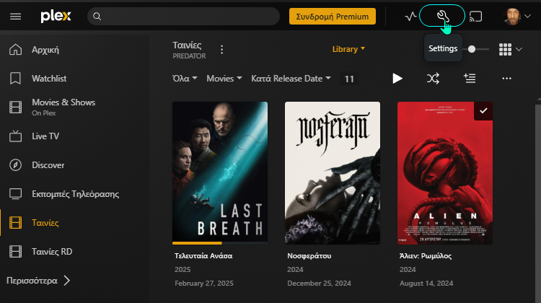Click the Watchlist bookmark icon
Screen dimensions: 541x303
(16, 79)
